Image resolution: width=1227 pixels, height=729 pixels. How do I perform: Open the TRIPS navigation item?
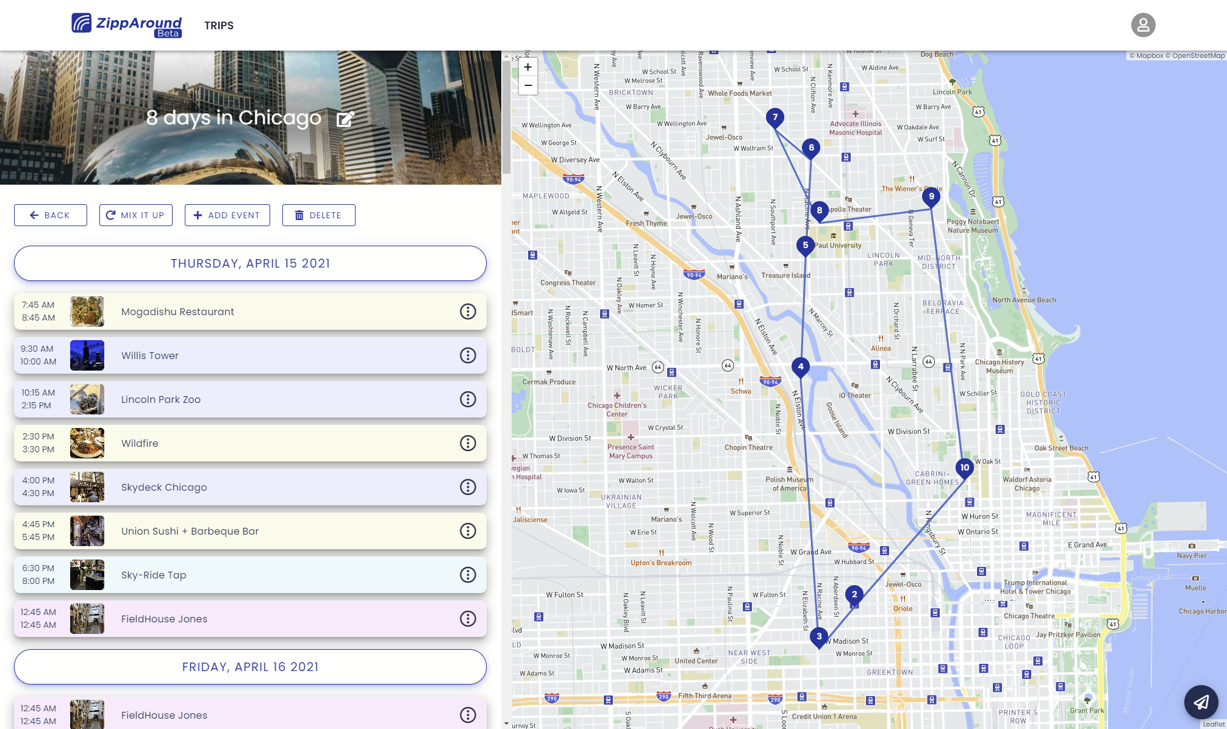(219, 26)
